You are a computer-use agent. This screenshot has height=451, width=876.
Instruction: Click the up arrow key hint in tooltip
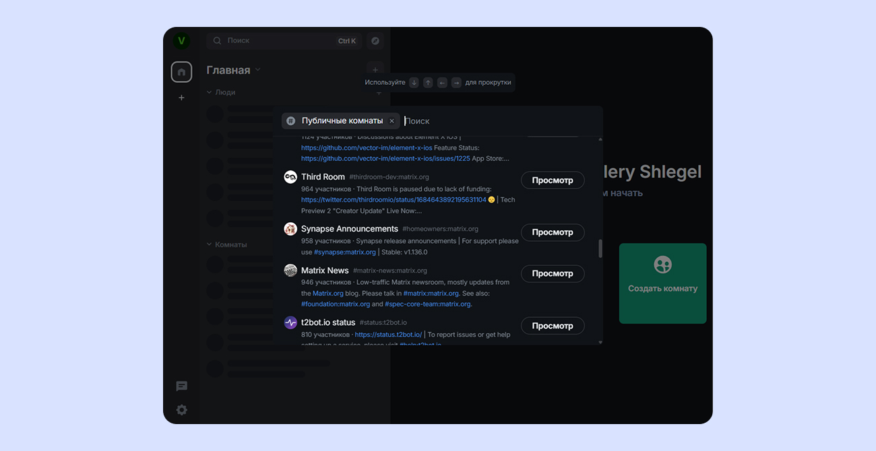(428, 83)
